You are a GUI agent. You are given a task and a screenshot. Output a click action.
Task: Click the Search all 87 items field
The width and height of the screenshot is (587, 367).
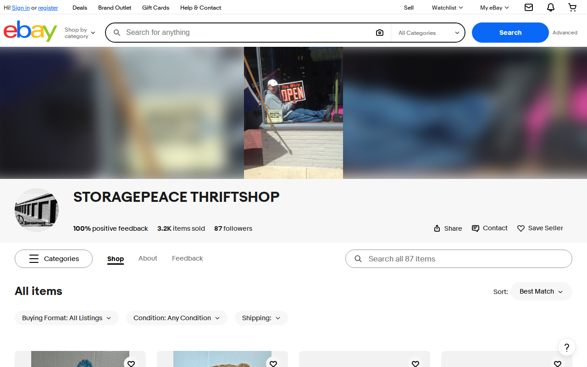pyautogui.click(x=459, y=259)
